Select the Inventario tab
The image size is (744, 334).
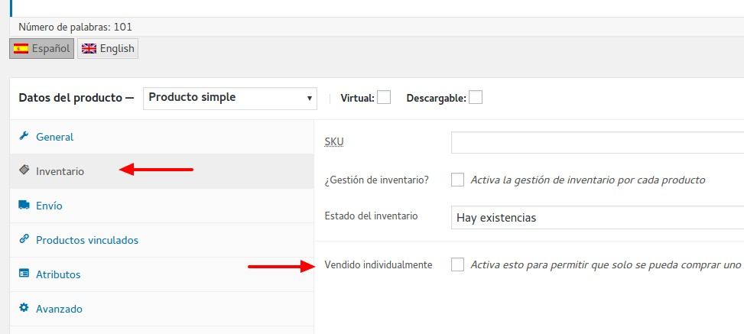pyautogui.click(x=161, y=171)
